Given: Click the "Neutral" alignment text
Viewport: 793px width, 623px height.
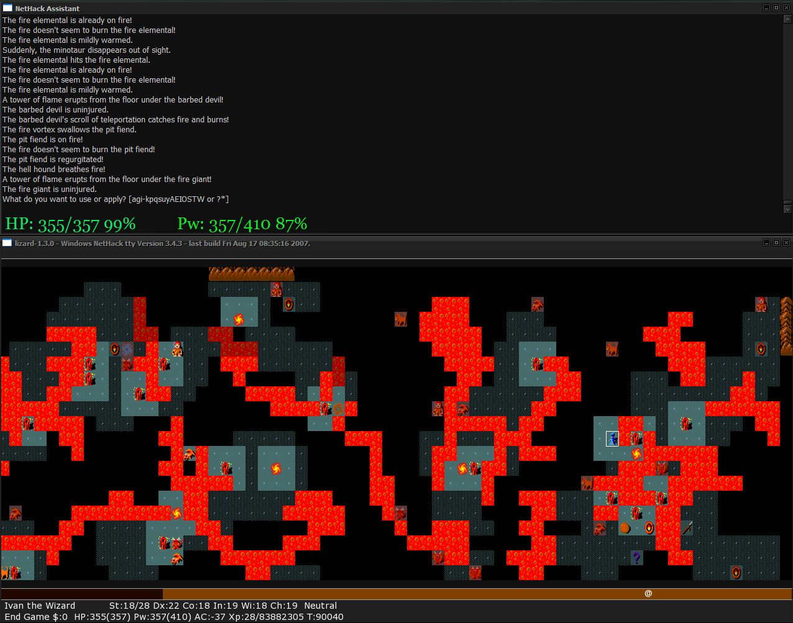Looking at the screenshot, I should click(321, 606).
